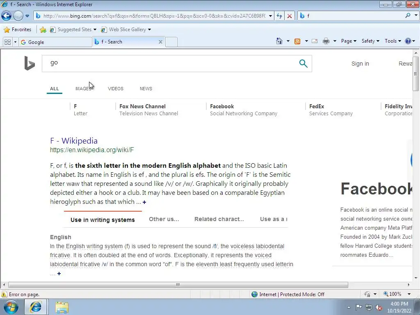Select the Other us... tab
The width and height of the screenshot is (420, 315).
pos(164,219)
